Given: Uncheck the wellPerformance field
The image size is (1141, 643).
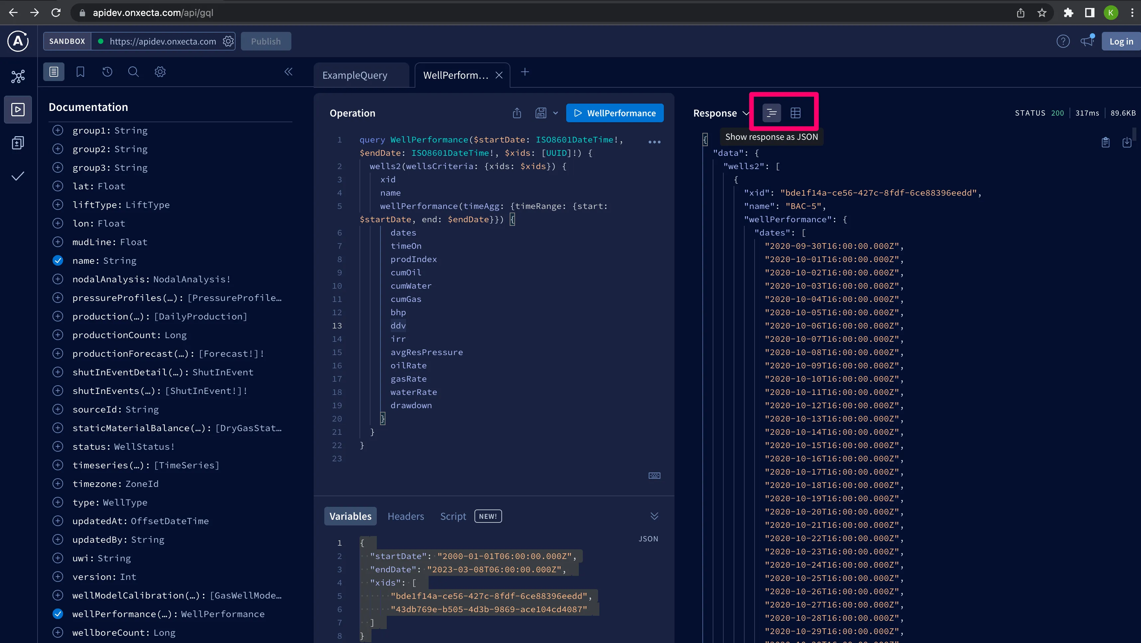Looking at the screenshot, I should tap(57, 614).
